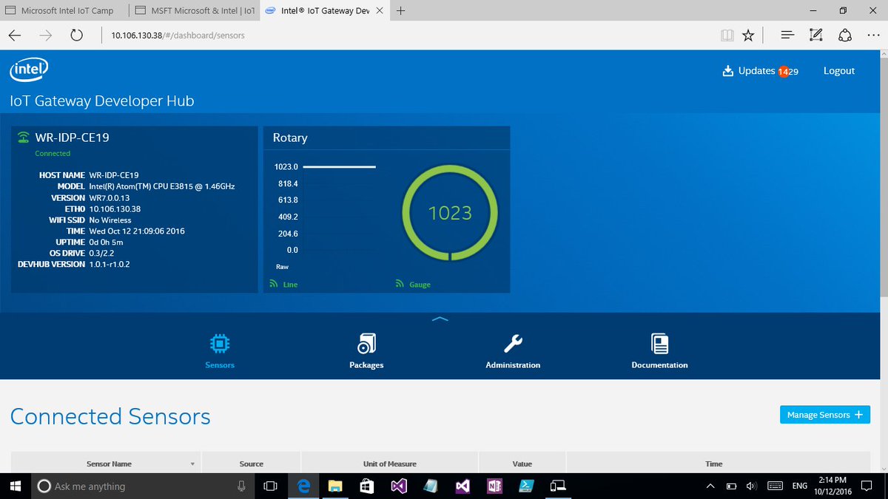Click the Logout link

pyautogui.click(x=839, y=71)
